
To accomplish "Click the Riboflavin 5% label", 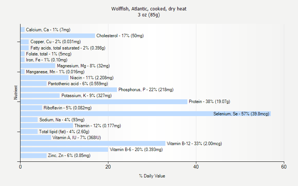I will tap(67, 108).
